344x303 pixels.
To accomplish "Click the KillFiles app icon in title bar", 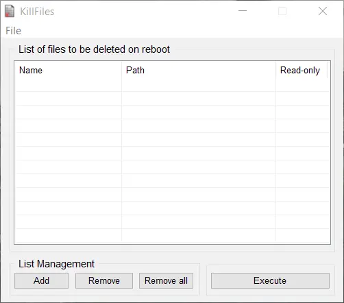I will [x=10, y=11].
